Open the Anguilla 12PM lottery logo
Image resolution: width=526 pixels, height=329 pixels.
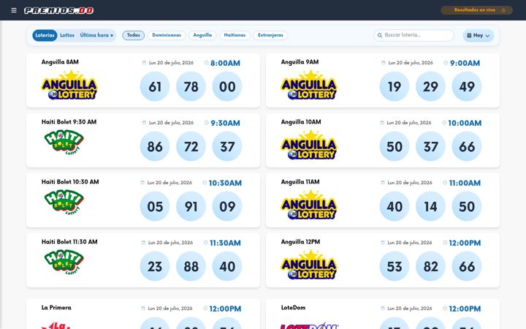coord(308,265)
